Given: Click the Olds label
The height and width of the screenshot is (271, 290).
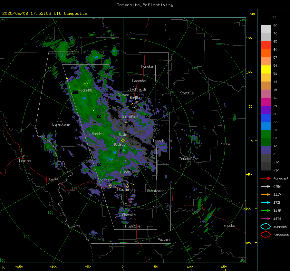Looking at the screenshot, I should pos(123,134).
